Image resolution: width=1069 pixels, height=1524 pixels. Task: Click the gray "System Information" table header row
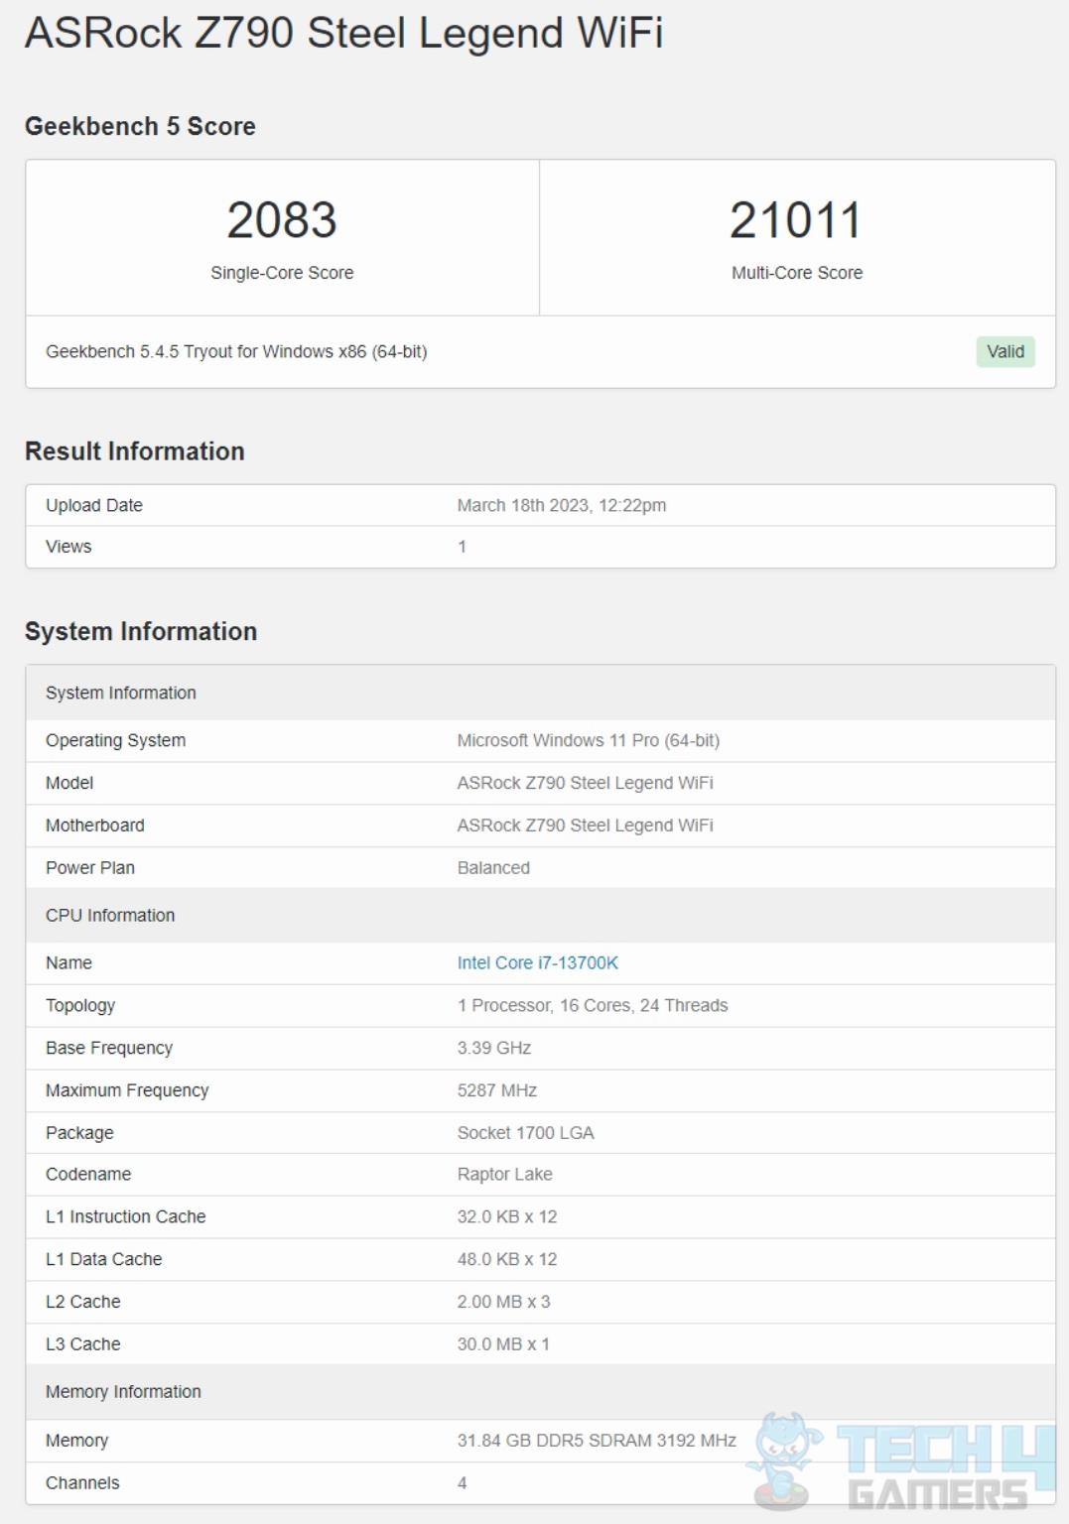coord(540,693)
